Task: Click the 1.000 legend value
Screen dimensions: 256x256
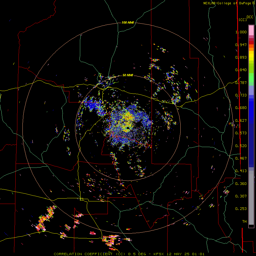Action: (x=241, y=32)
